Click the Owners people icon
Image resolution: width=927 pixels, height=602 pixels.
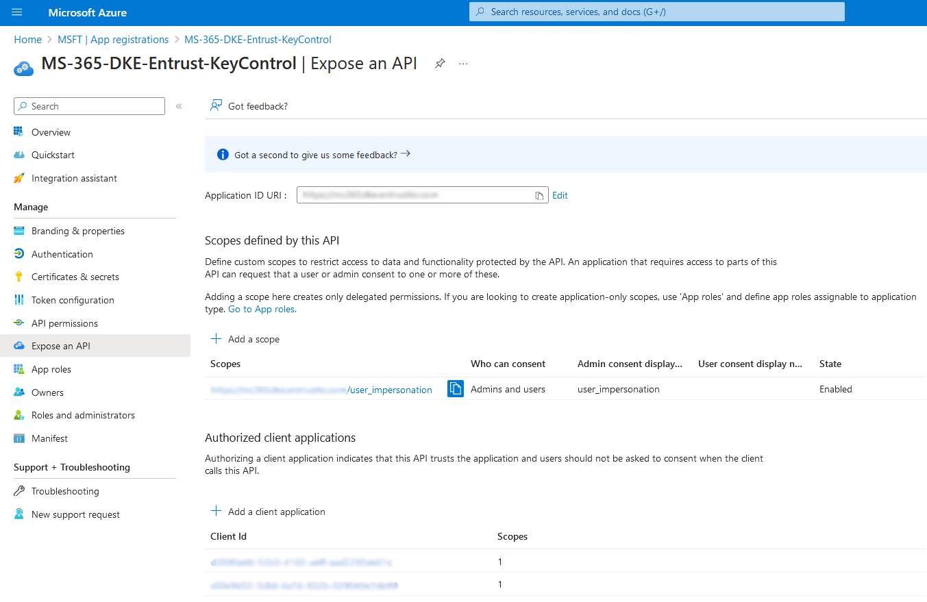point(19,392)
